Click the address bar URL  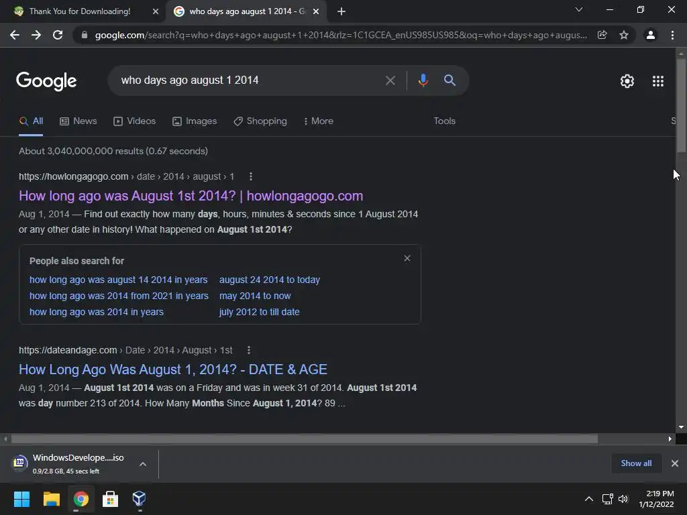tap(341, 35)
